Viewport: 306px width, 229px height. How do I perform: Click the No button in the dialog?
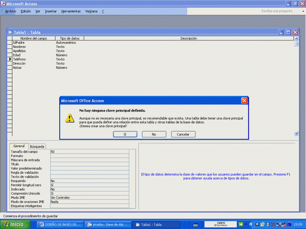coord(154,134)
